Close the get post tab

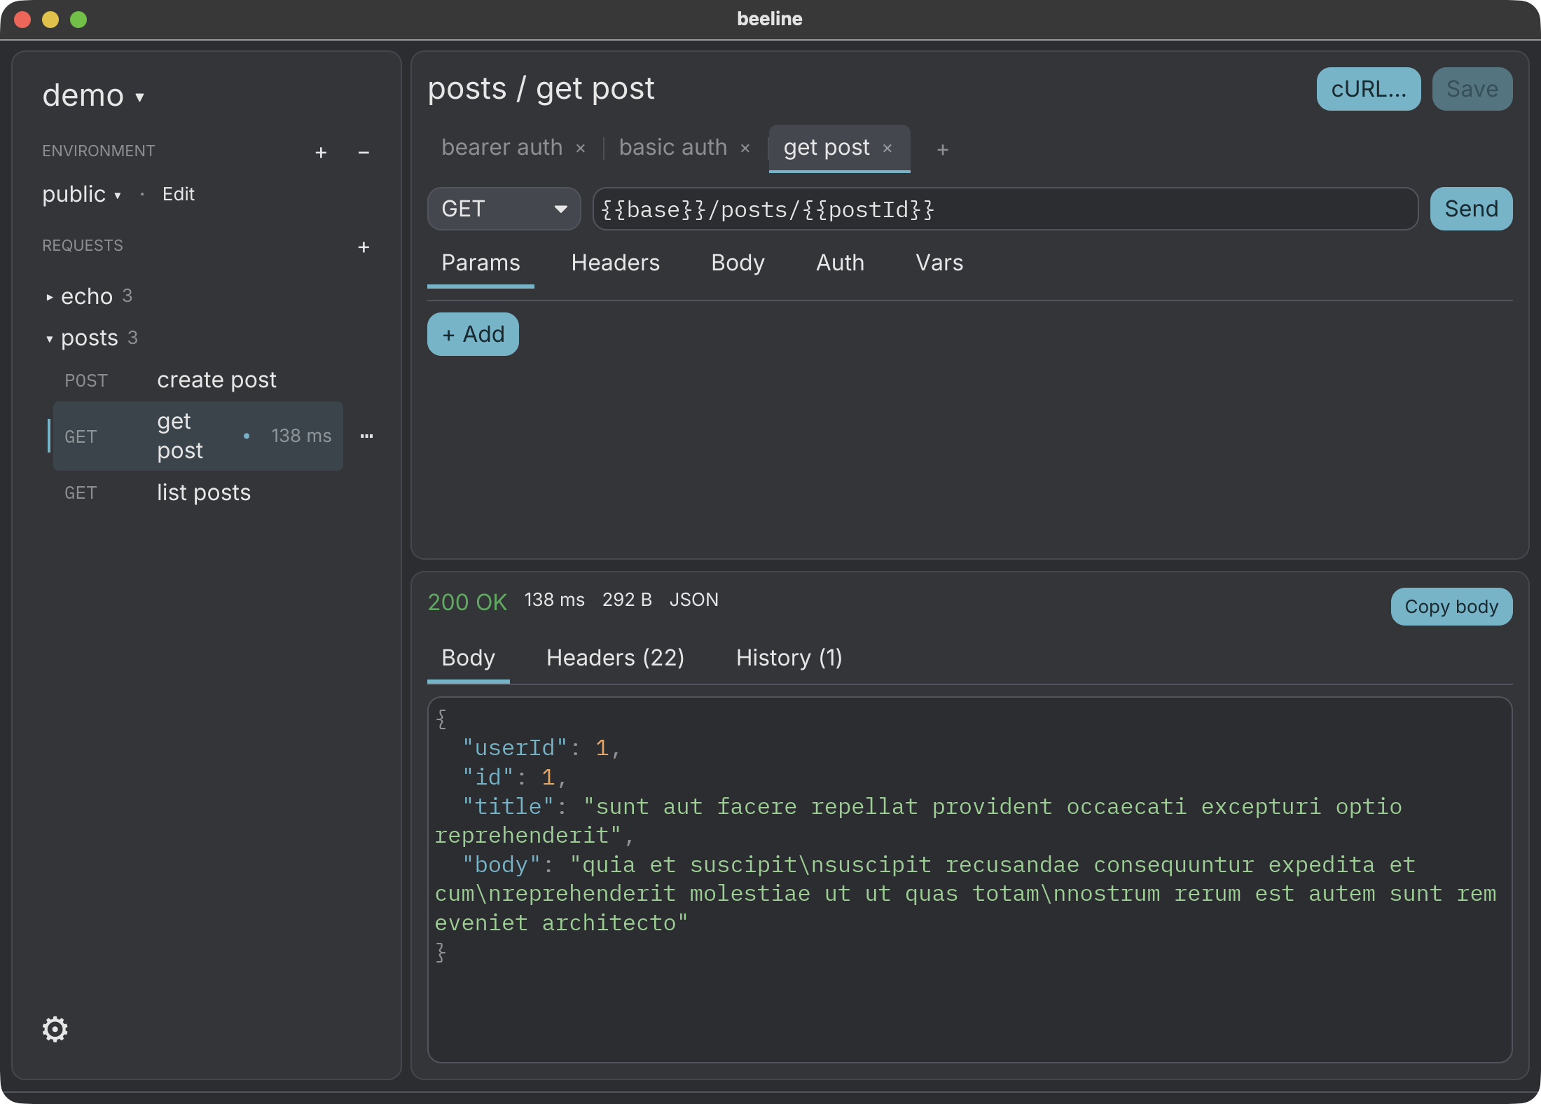point(887,149)
